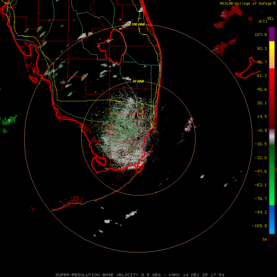The width and height of the screenshot is (277, 277).
Task: Click the -94.2 velocity scale value
Action: [261, 212]
